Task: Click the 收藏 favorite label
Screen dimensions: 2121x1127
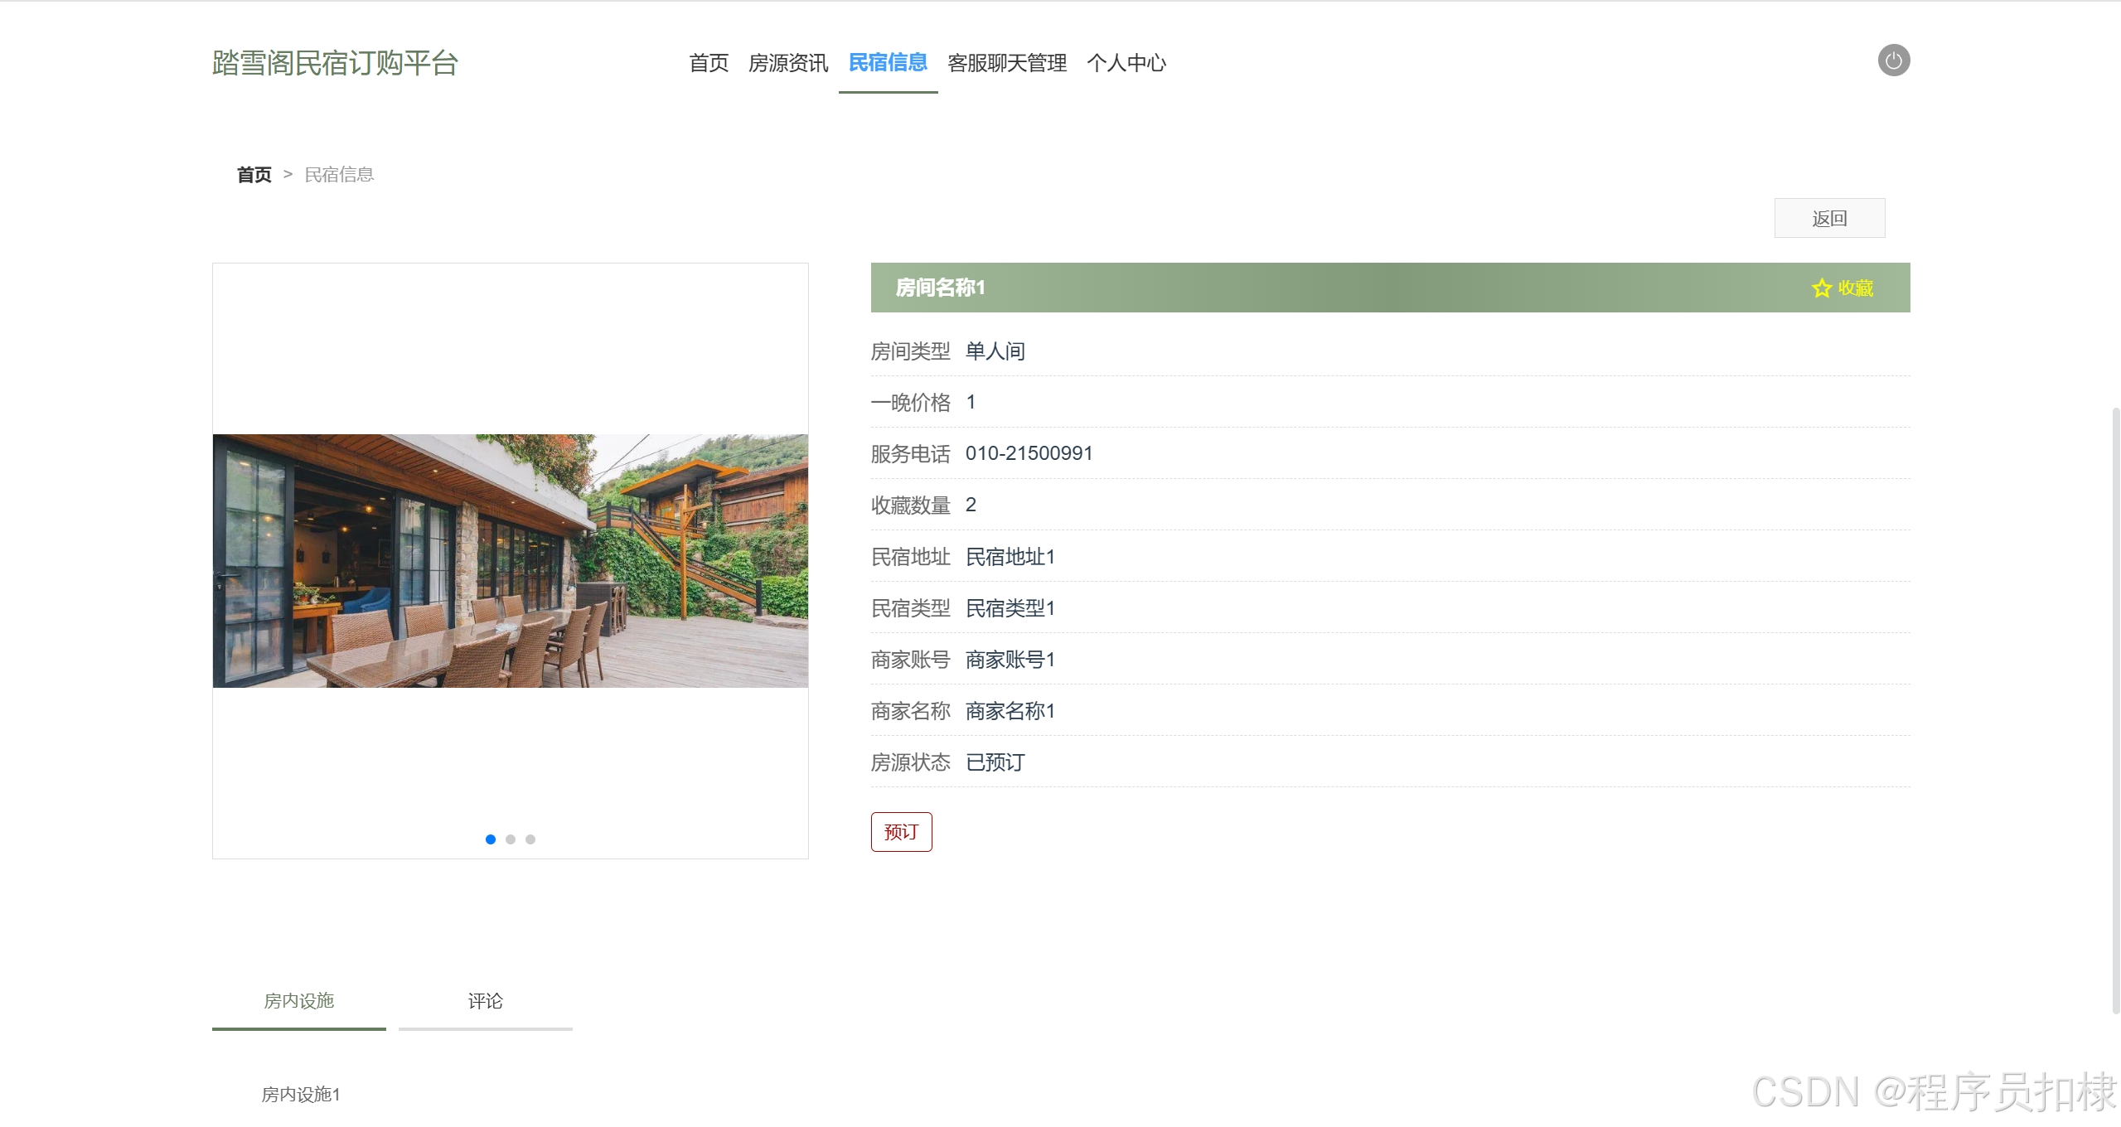Action: tap(1856, 288)
